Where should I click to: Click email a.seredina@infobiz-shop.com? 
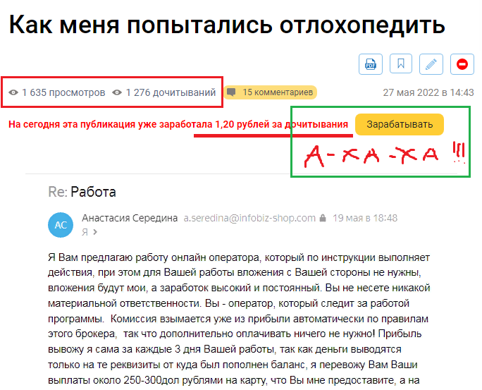point(249,218)
